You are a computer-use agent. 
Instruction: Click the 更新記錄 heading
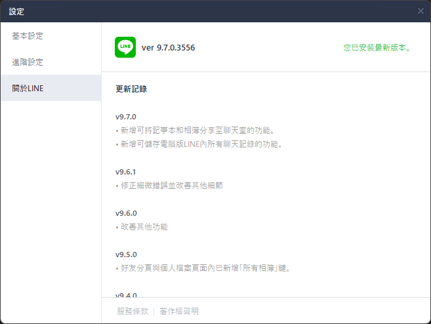pyautogui.click(x=131, y=89)
